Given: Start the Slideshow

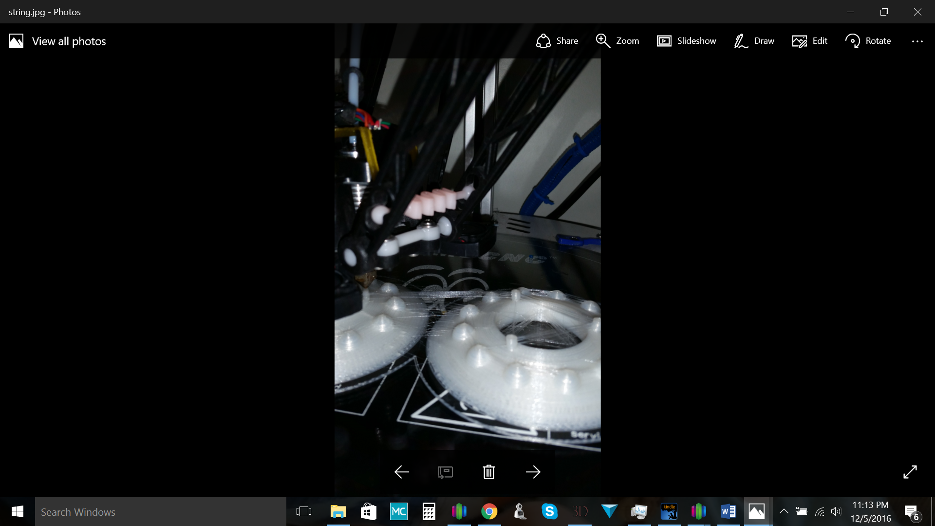Looking at the screenshot, I should (686, 41).
